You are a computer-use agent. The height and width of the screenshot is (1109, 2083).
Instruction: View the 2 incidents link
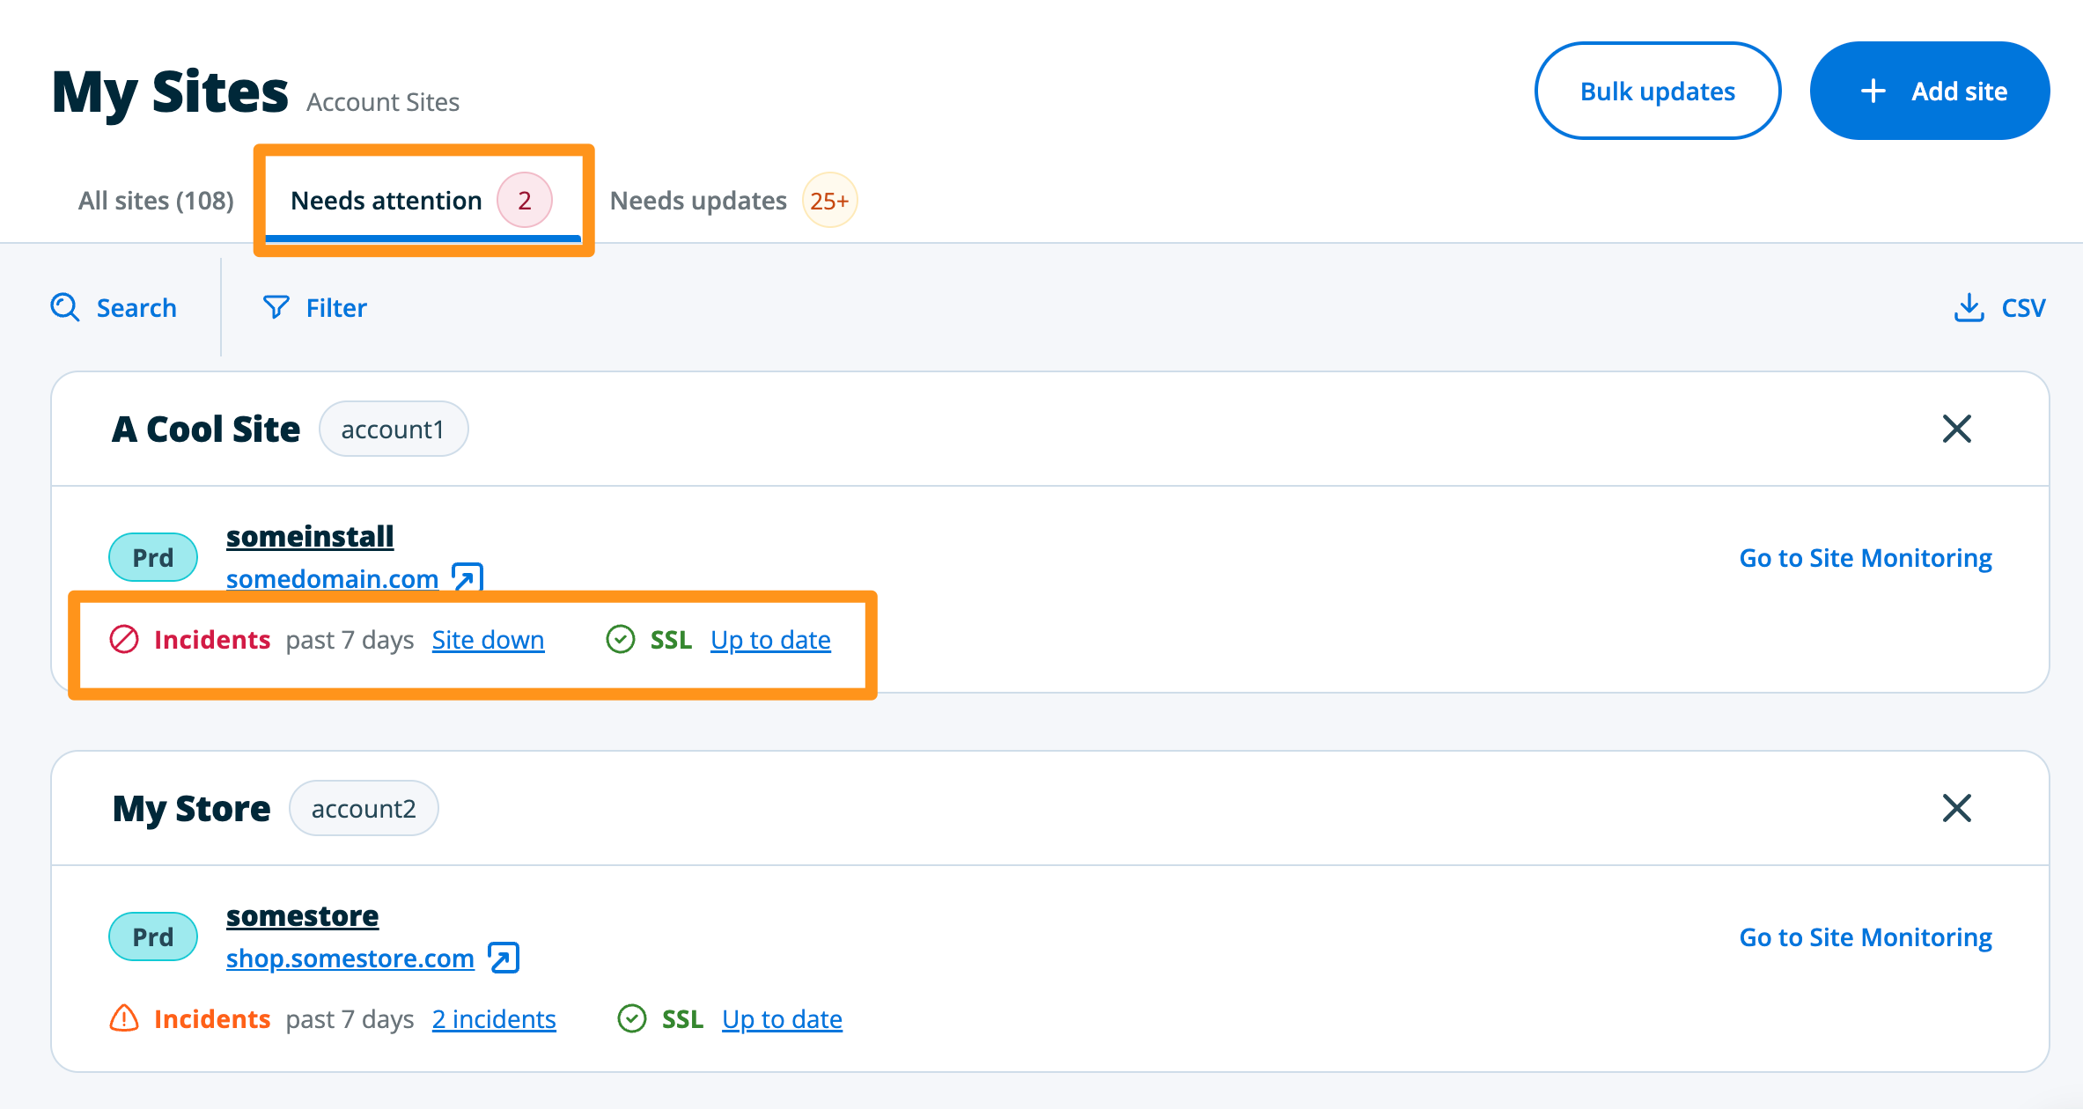click(x=493, y=1019)
